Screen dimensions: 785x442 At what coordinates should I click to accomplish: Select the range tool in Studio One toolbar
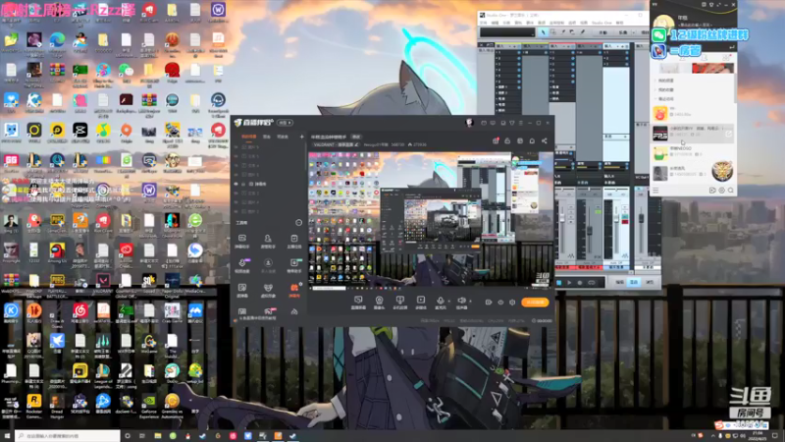point(552,32)
